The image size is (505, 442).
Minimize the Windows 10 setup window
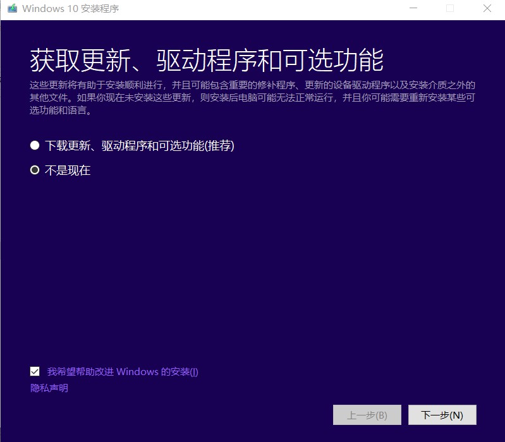point(413,8)
